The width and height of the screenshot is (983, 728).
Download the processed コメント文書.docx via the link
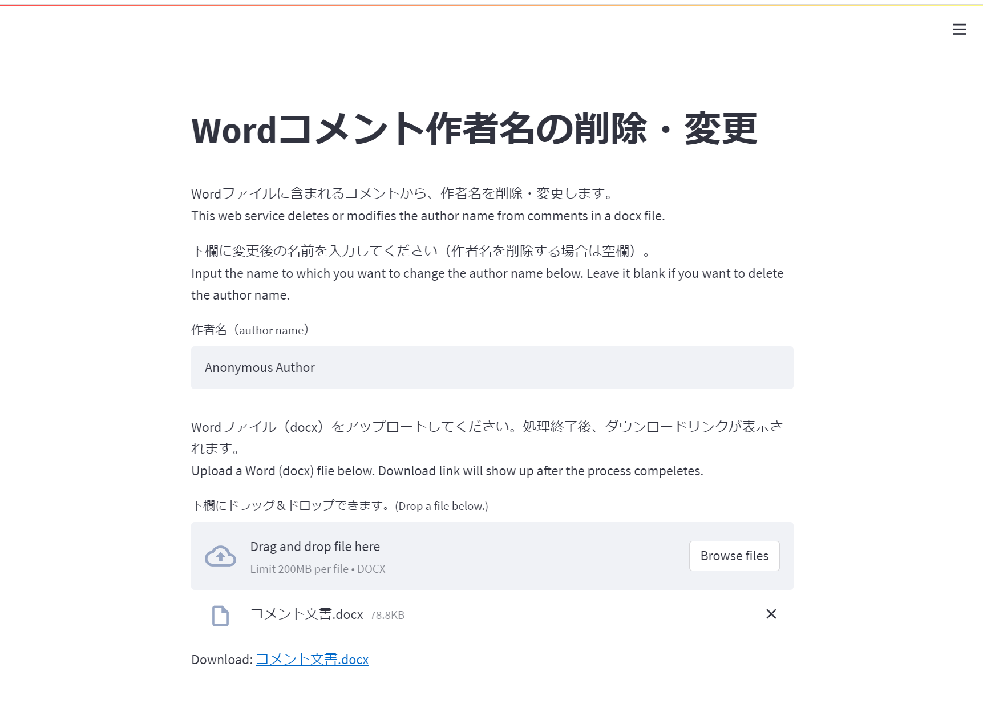pos(312,660)
